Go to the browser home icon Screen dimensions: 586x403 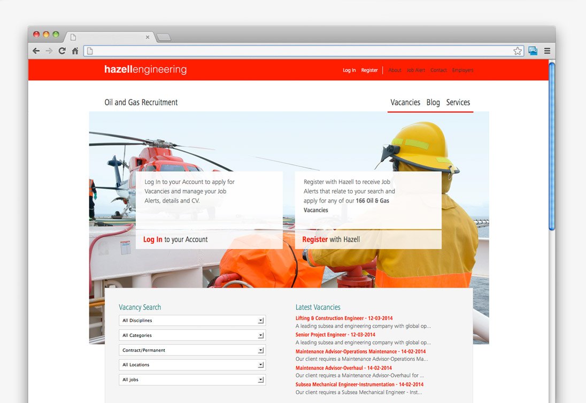pos(75,51)
